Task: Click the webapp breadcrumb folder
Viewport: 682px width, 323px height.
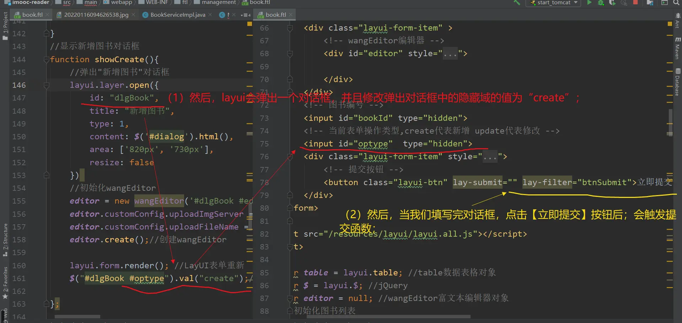Action: click(x=118, y=2)
